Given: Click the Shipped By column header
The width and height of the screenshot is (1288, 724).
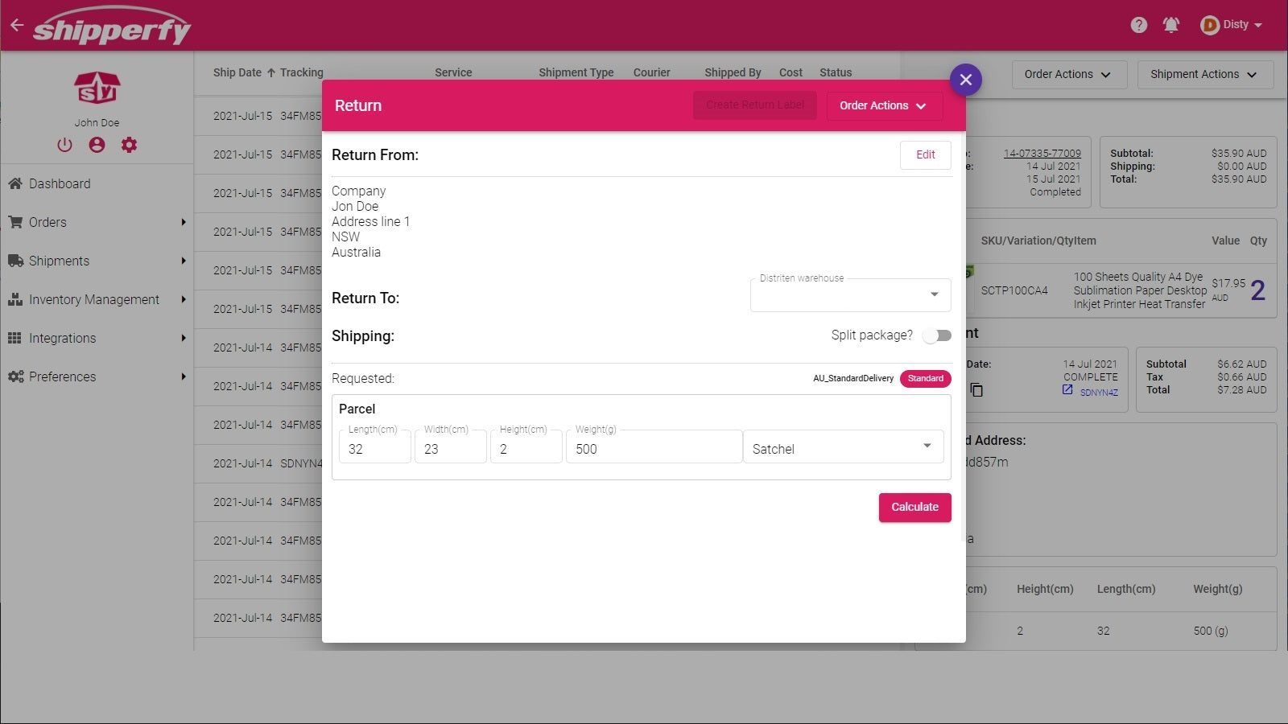Looking at the screenshot, I should pos(733,72).
